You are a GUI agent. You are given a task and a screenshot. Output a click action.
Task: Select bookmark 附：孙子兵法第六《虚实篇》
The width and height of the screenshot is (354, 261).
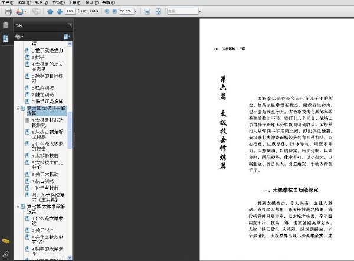click(x=48, y=197)
